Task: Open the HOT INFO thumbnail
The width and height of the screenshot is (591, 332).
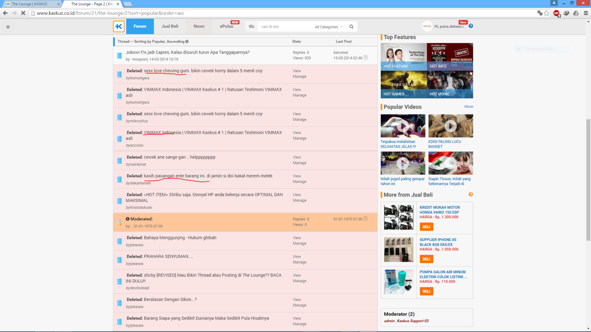Action: 450,57
